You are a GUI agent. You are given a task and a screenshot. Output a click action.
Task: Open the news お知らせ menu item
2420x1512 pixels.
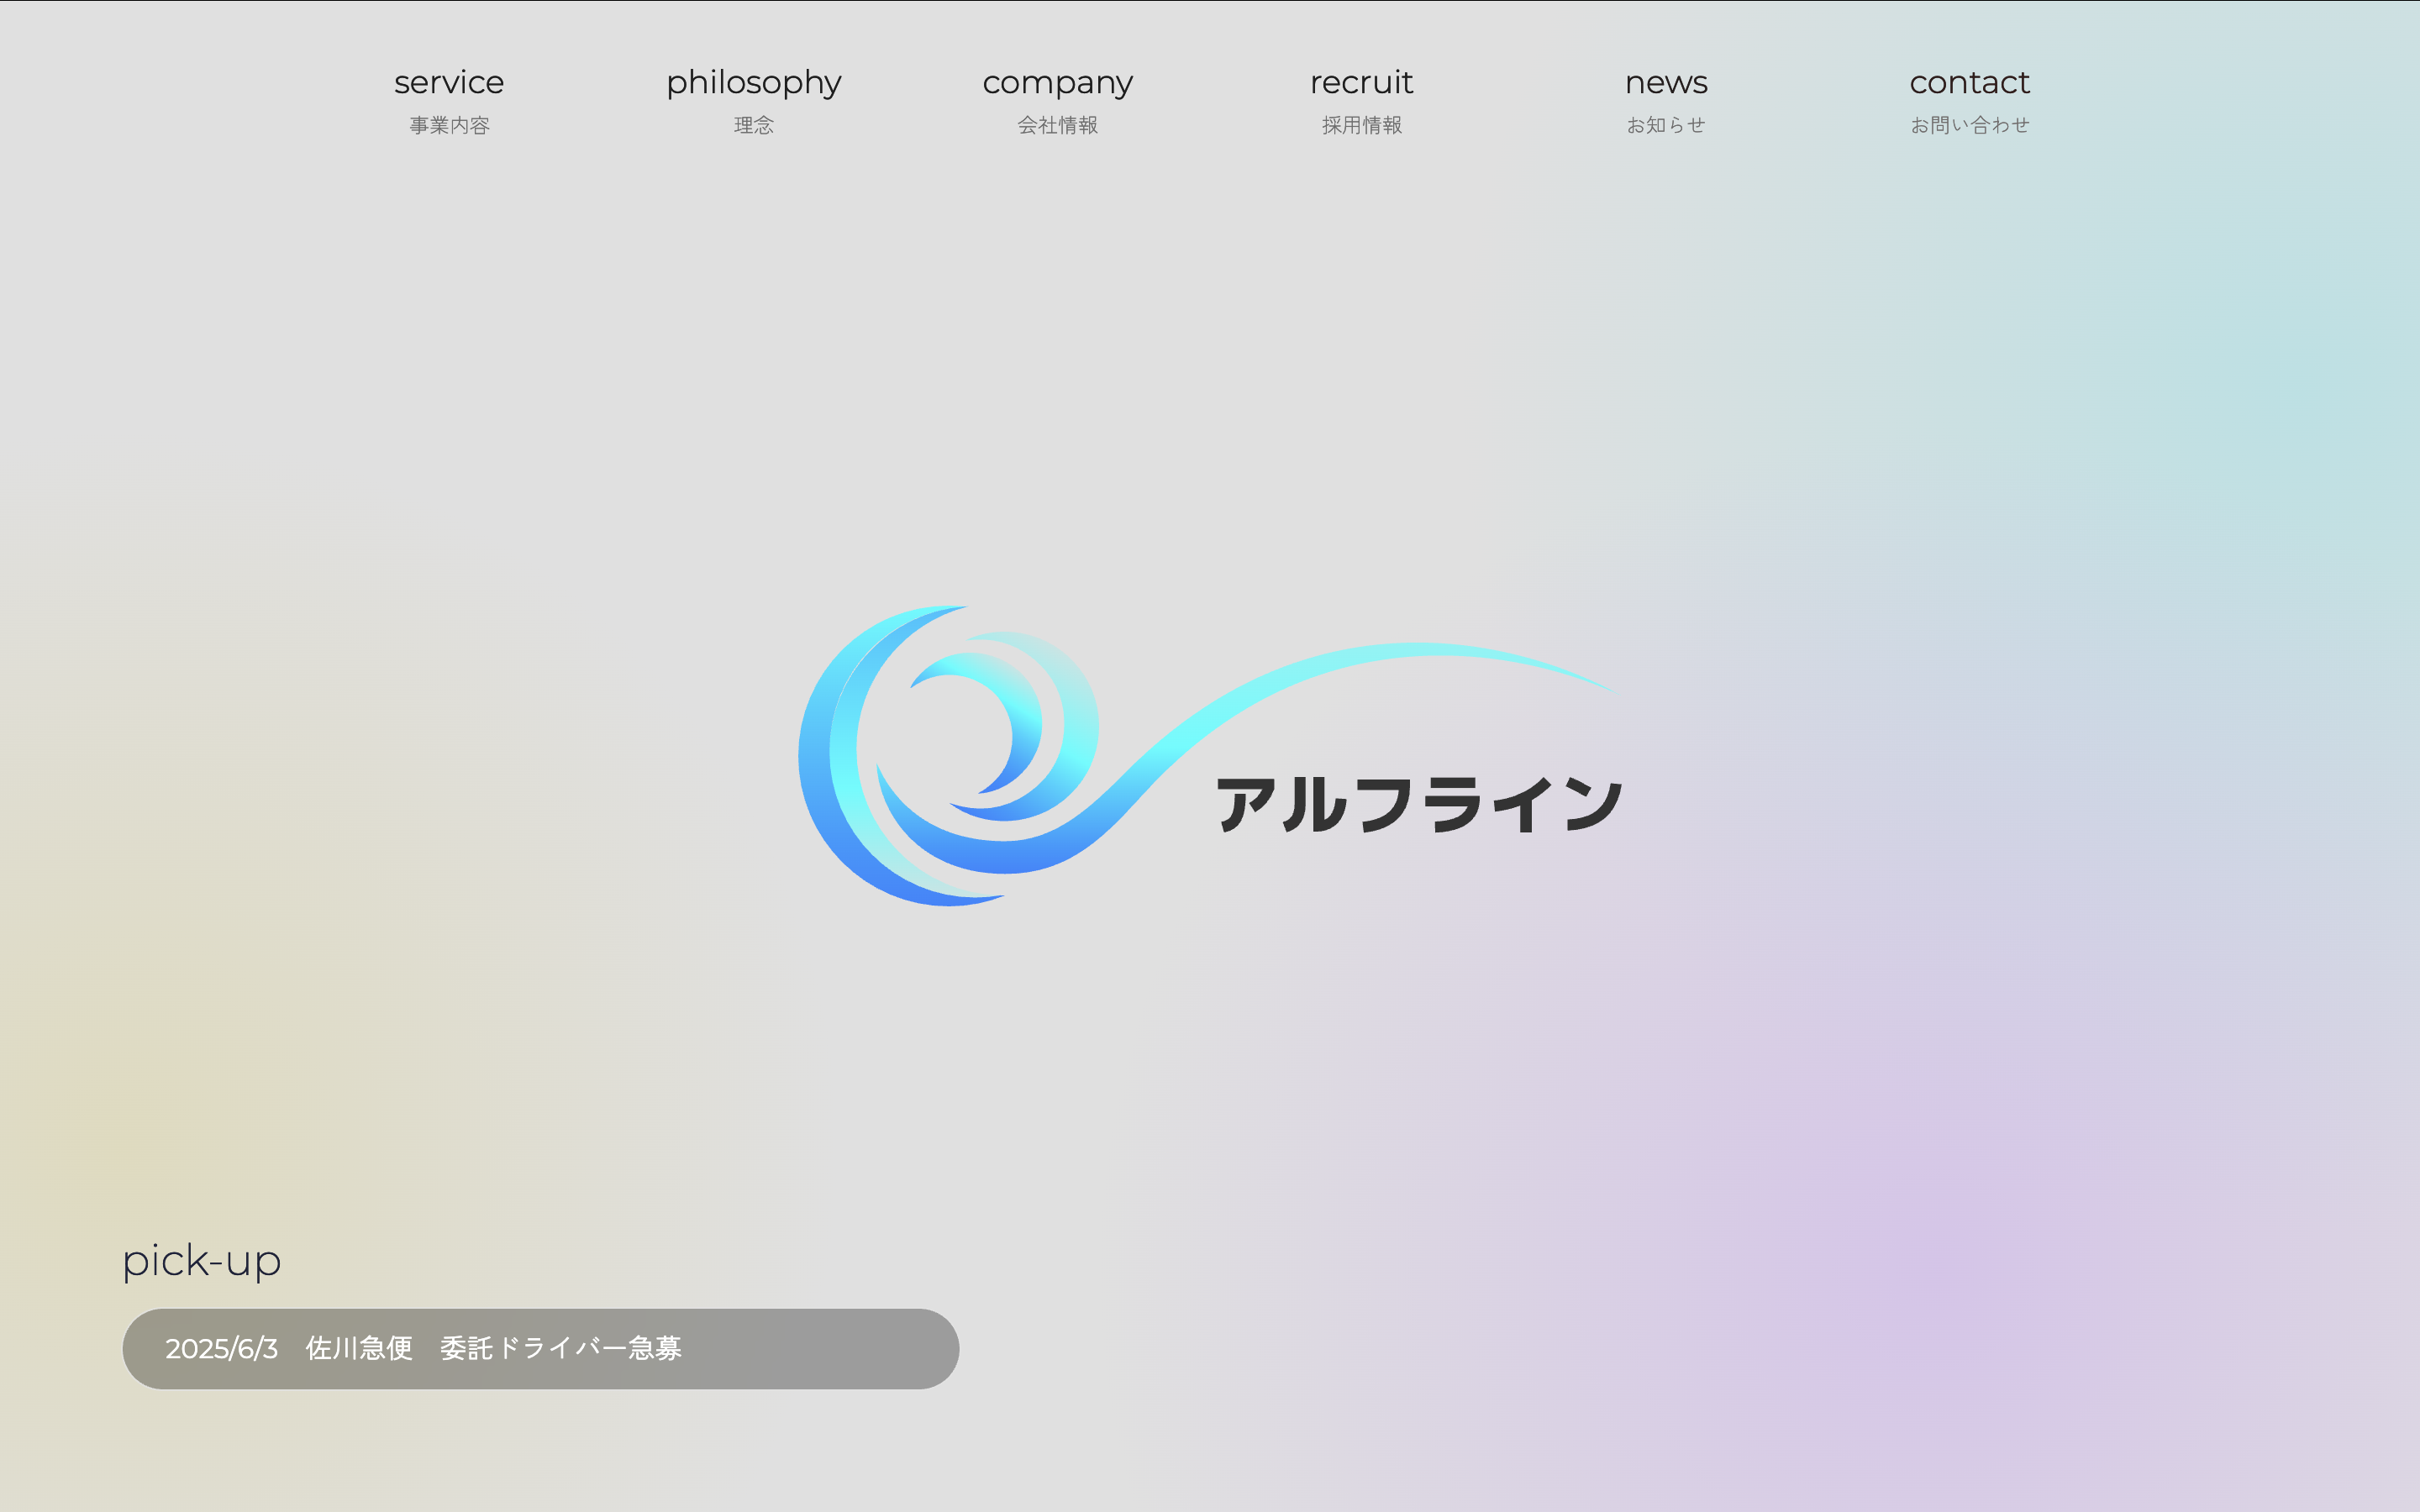(x=1666, y=100)
